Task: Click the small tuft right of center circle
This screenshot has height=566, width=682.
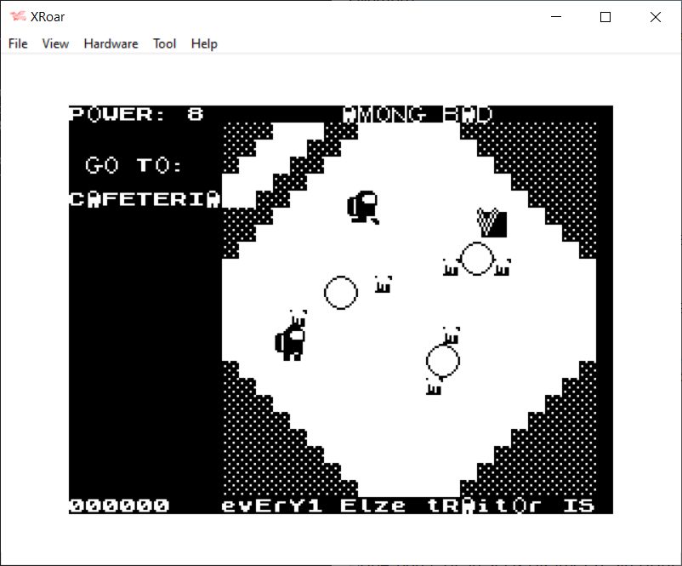Action: 384,284
